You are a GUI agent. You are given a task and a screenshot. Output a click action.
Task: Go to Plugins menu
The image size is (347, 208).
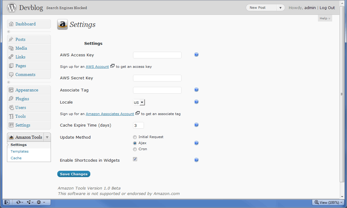point(22,99)
